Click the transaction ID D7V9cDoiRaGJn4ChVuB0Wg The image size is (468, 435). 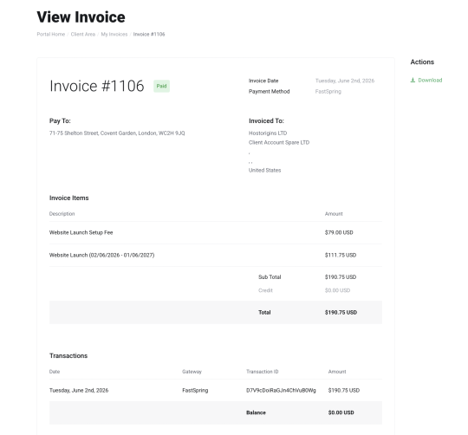pos(281,390)
